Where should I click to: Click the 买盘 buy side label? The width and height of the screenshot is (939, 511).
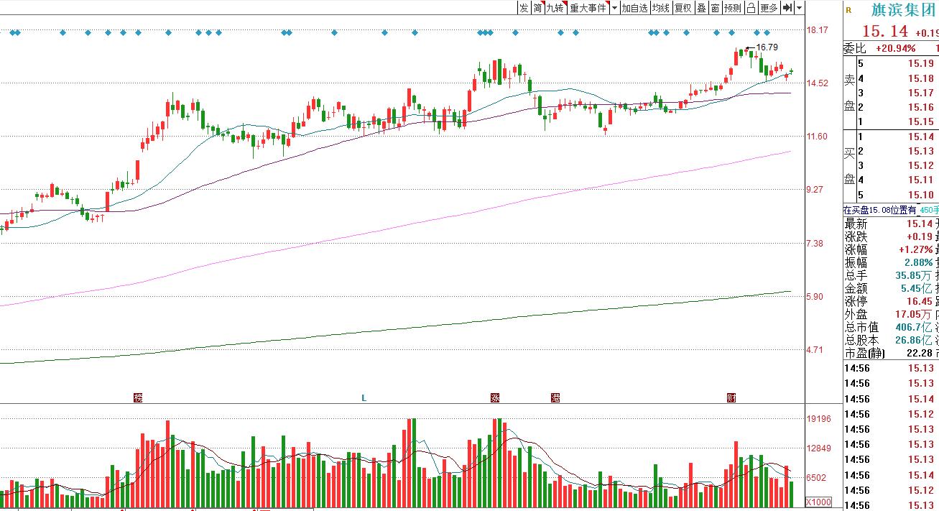849,165
